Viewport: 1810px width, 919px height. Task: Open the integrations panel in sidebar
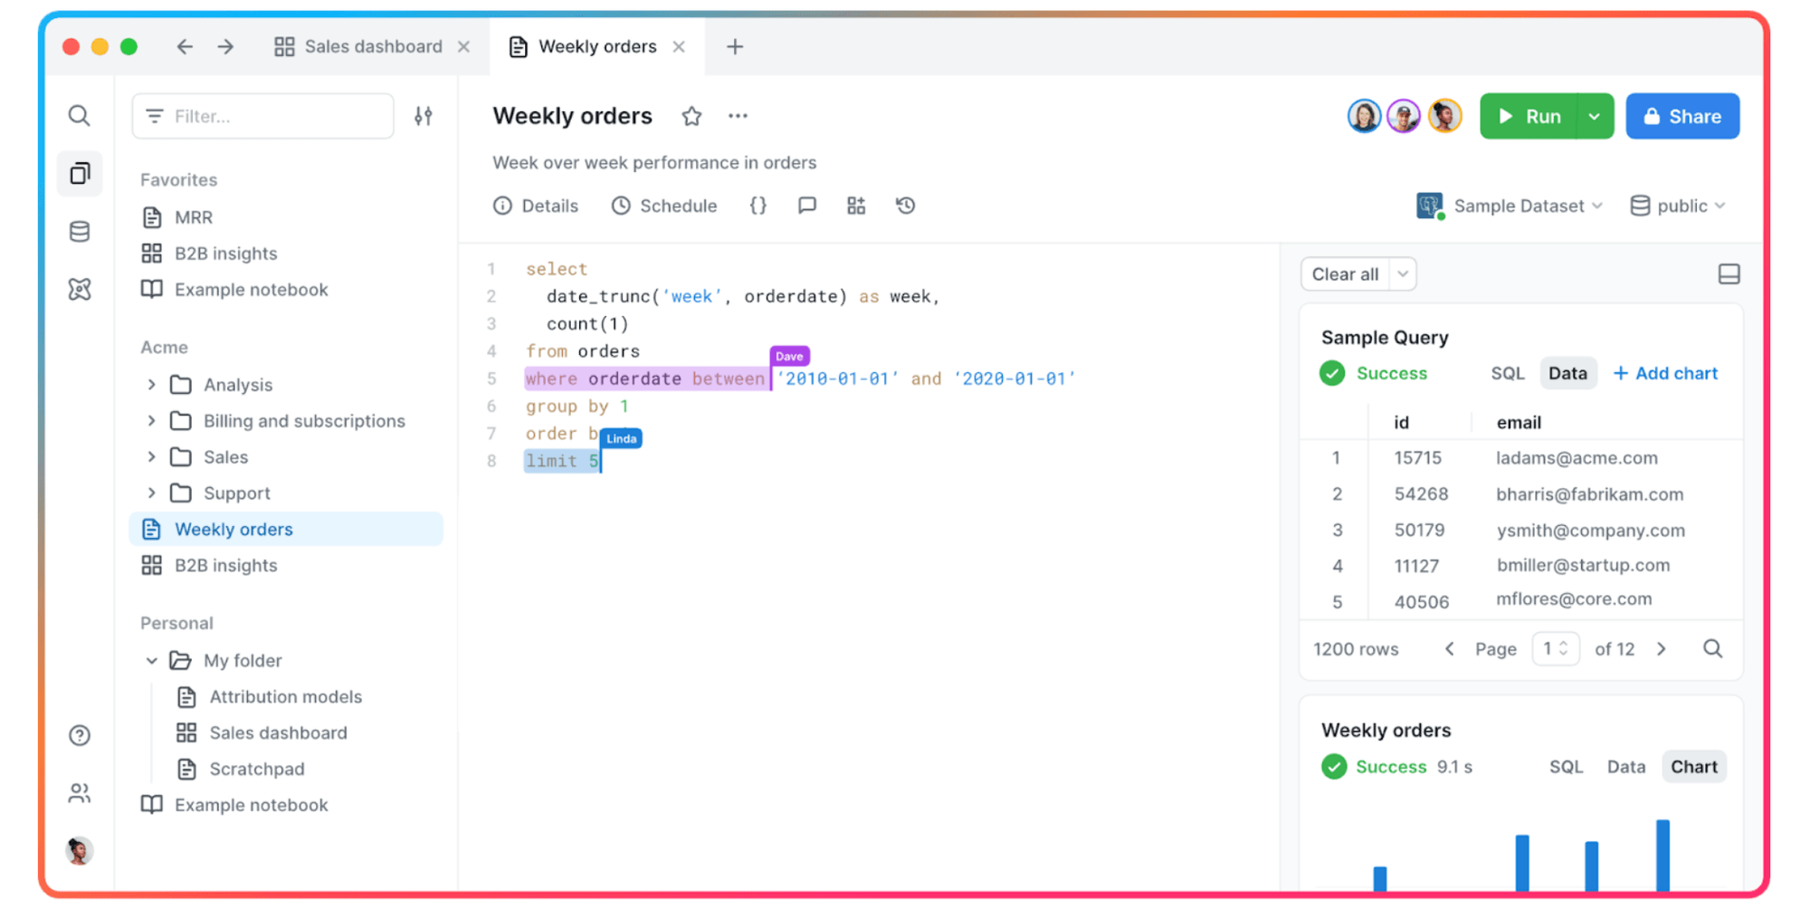click(80, 289)
